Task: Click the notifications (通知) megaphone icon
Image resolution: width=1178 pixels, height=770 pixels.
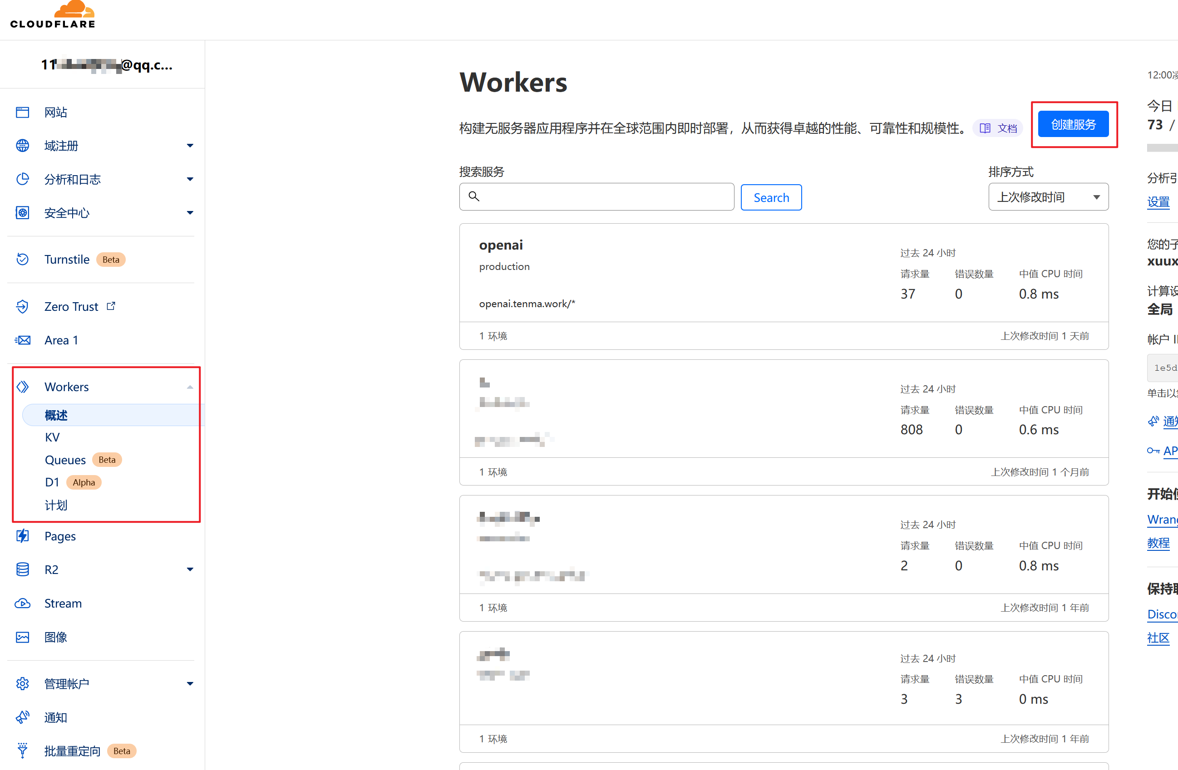Action: coord(23,717)
